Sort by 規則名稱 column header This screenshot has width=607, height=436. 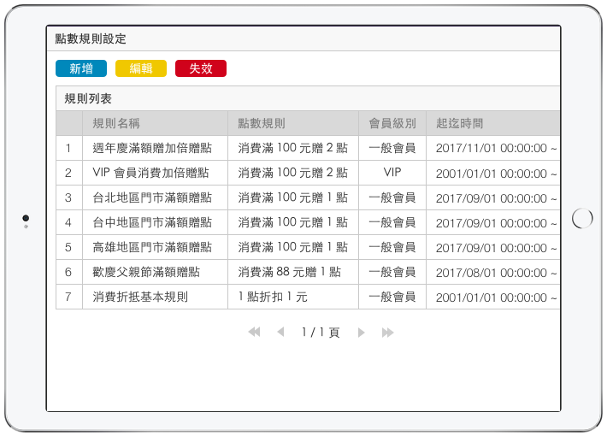[122, 124]
